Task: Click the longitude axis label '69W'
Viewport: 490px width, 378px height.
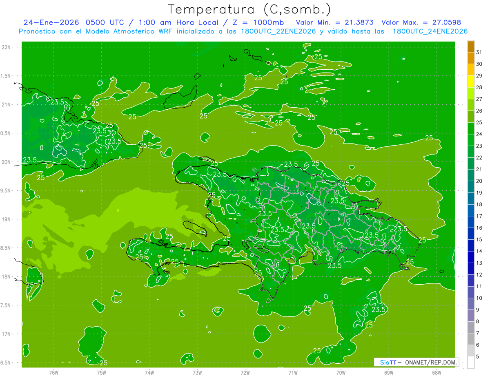Action: [389, 372]
